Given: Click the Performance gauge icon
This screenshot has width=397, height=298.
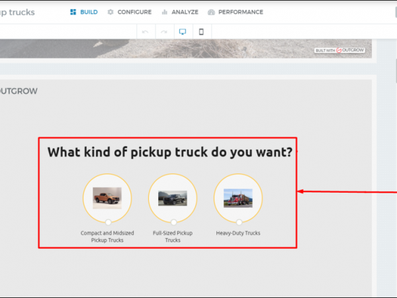Looking at the screenshot, I should [211, 12].
